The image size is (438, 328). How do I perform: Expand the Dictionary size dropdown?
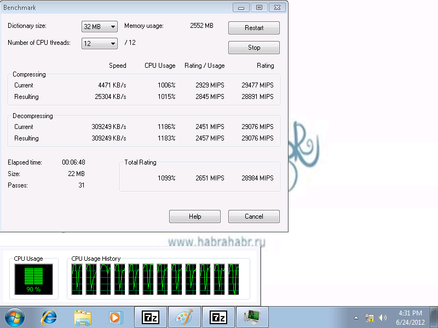click(100, 27)
